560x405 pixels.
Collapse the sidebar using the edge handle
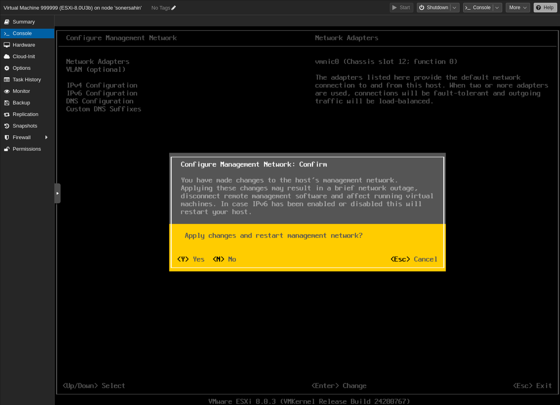57,193
